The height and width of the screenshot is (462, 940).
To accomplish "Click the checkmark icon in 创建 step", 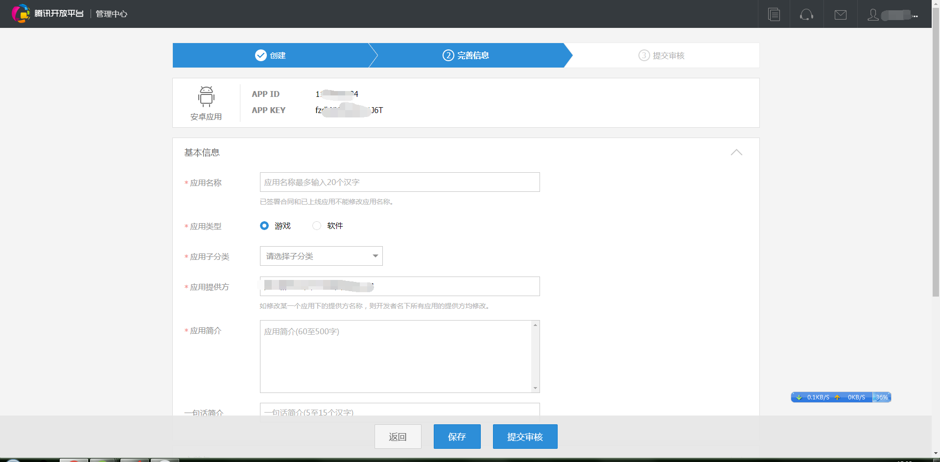I will 261,55.
